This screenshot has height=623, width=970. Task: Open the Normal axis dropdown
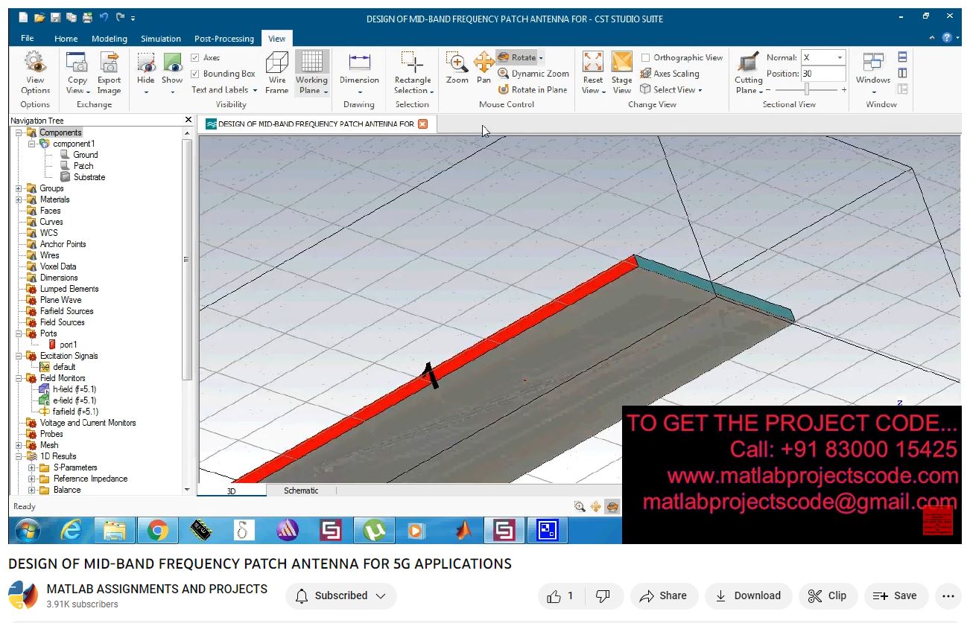click(x=840, y=57)
